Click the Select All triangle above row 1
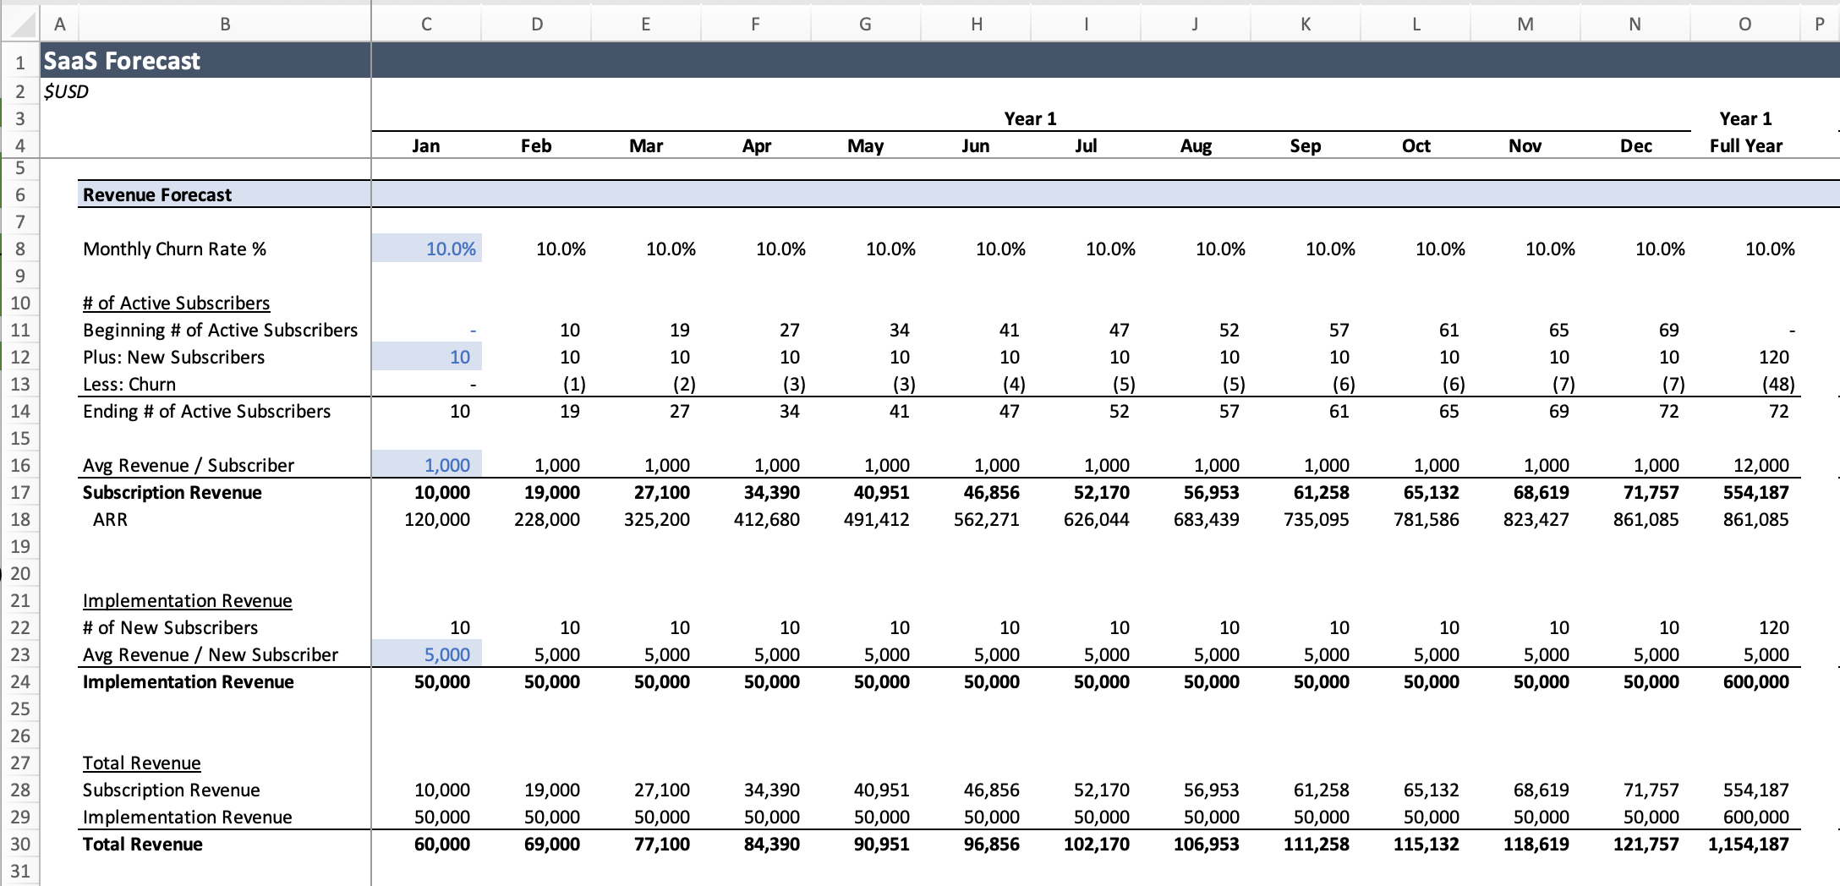Viewport: 1840px width, 886px height. [x=20, y=24]
